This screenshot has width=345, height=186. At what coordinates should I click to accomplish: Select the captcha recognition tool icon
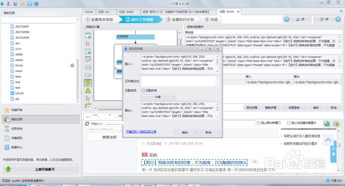tap(88, 67)
